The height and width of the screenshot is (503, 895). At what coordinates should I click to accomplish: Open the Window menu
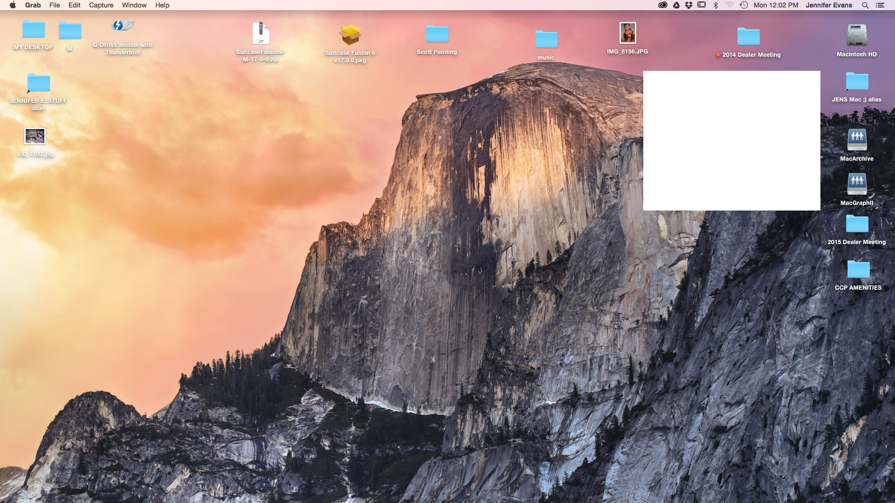(x=134, y=5)
